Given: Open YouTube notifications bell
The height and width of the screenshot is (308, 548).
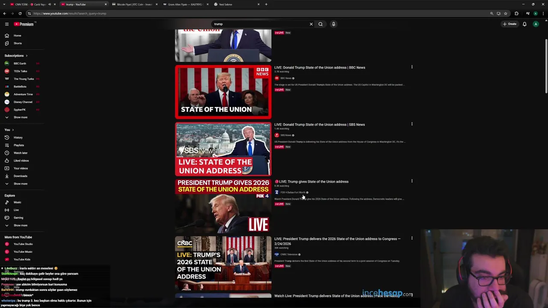Looking at the screenshot, I should (x=524, y=24).
